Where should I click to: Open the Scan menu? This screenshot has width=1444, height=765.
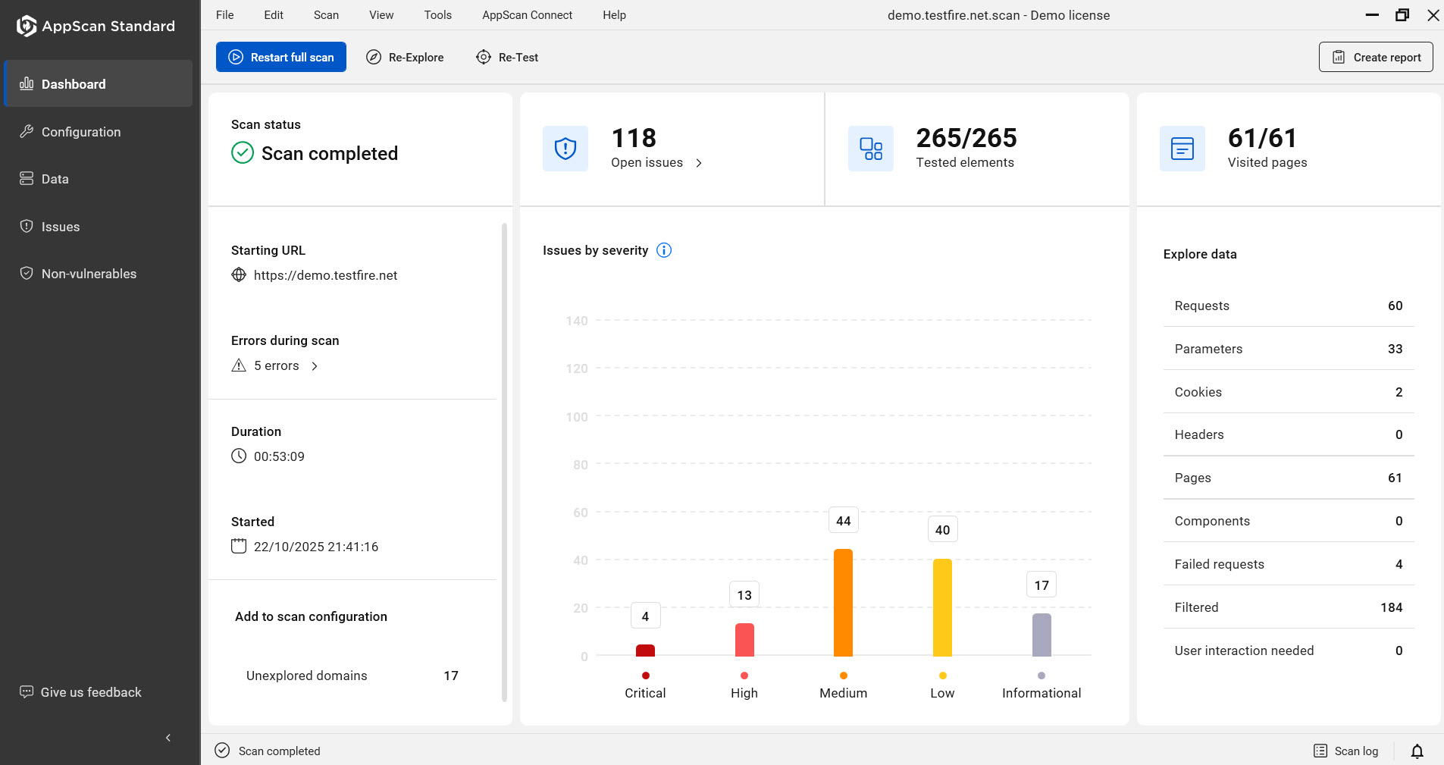pos(326,15)
